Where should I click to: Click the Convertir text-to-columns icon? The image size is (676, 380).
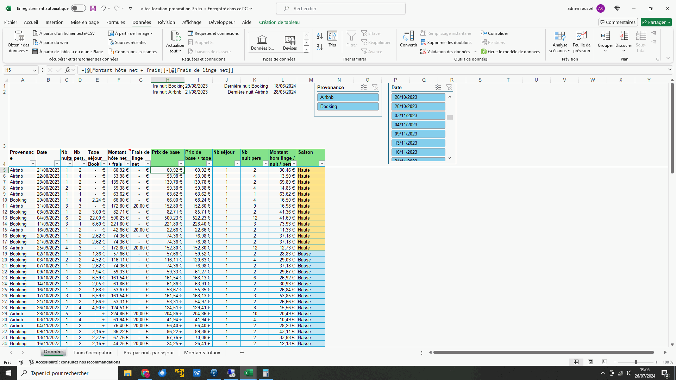tap(408, 39)
